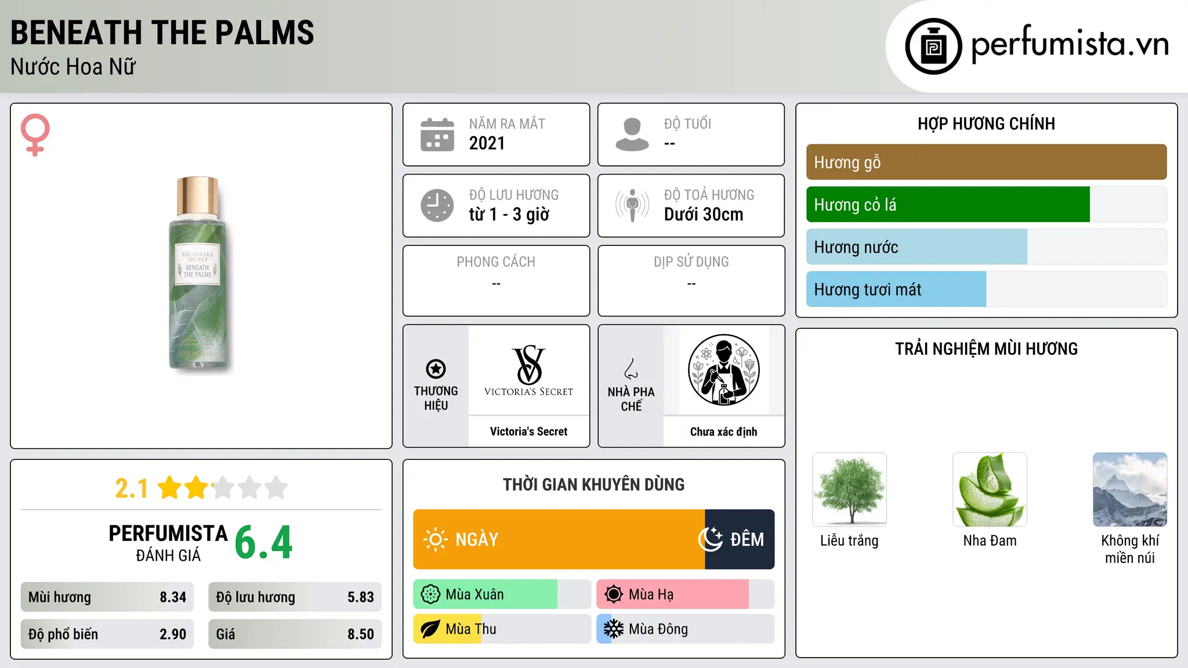Click the first gold rating star
1188x668 pixels.
click(170, 488)
